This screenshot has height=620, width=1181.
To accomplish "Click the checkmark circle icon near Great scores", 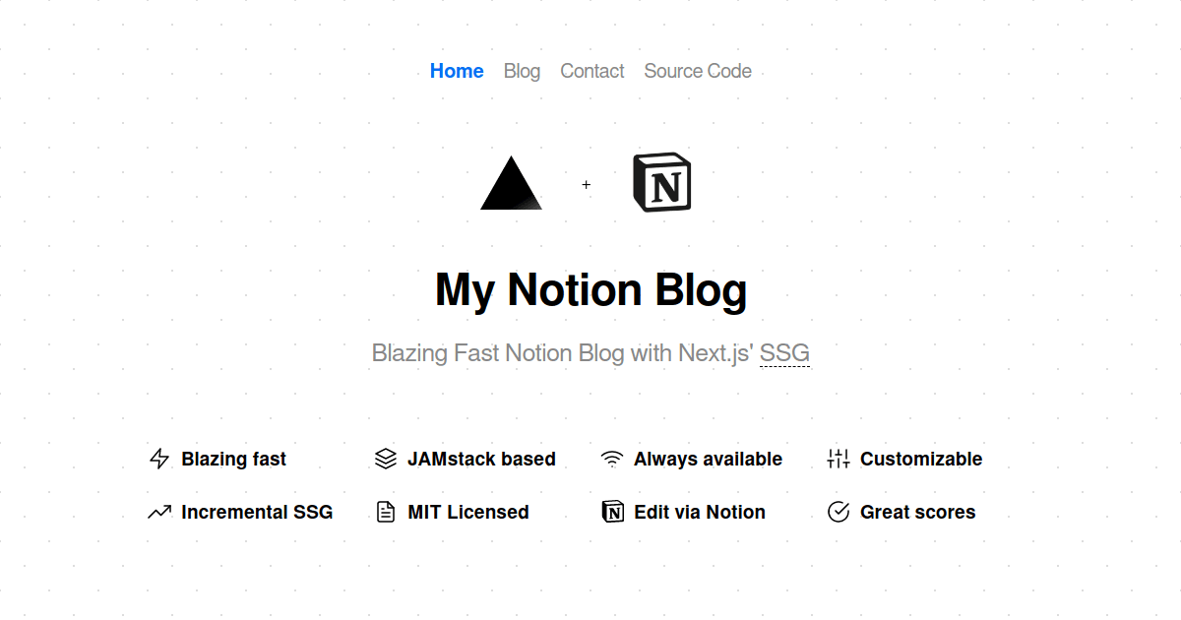I will pyautogui.click(x=839, y=512).
